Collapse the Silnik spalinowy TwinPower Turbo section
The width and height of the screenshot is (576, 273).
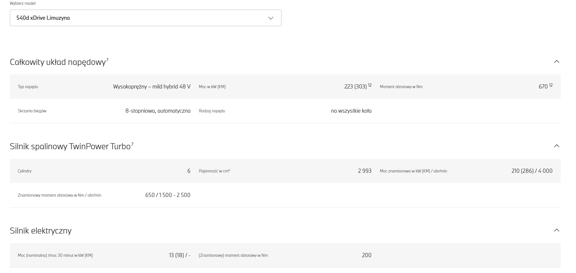pos(557,146)
